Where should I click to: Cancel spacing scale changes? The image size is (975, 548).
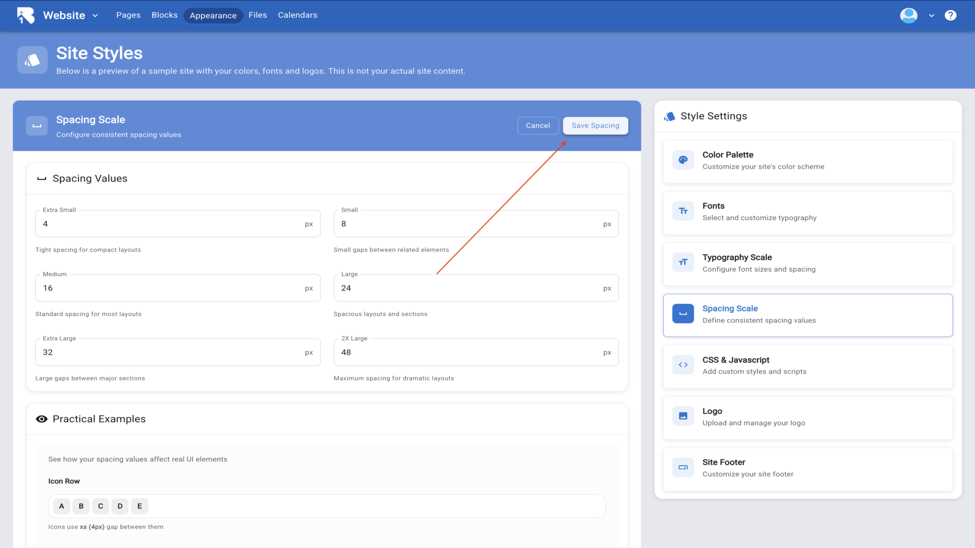coord(538,125)
